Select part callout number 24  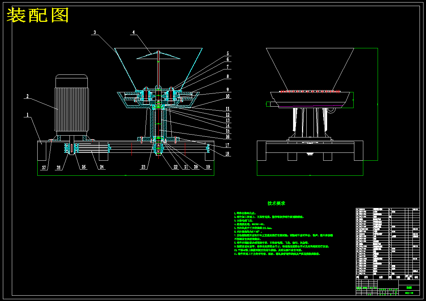coord(102,167)
